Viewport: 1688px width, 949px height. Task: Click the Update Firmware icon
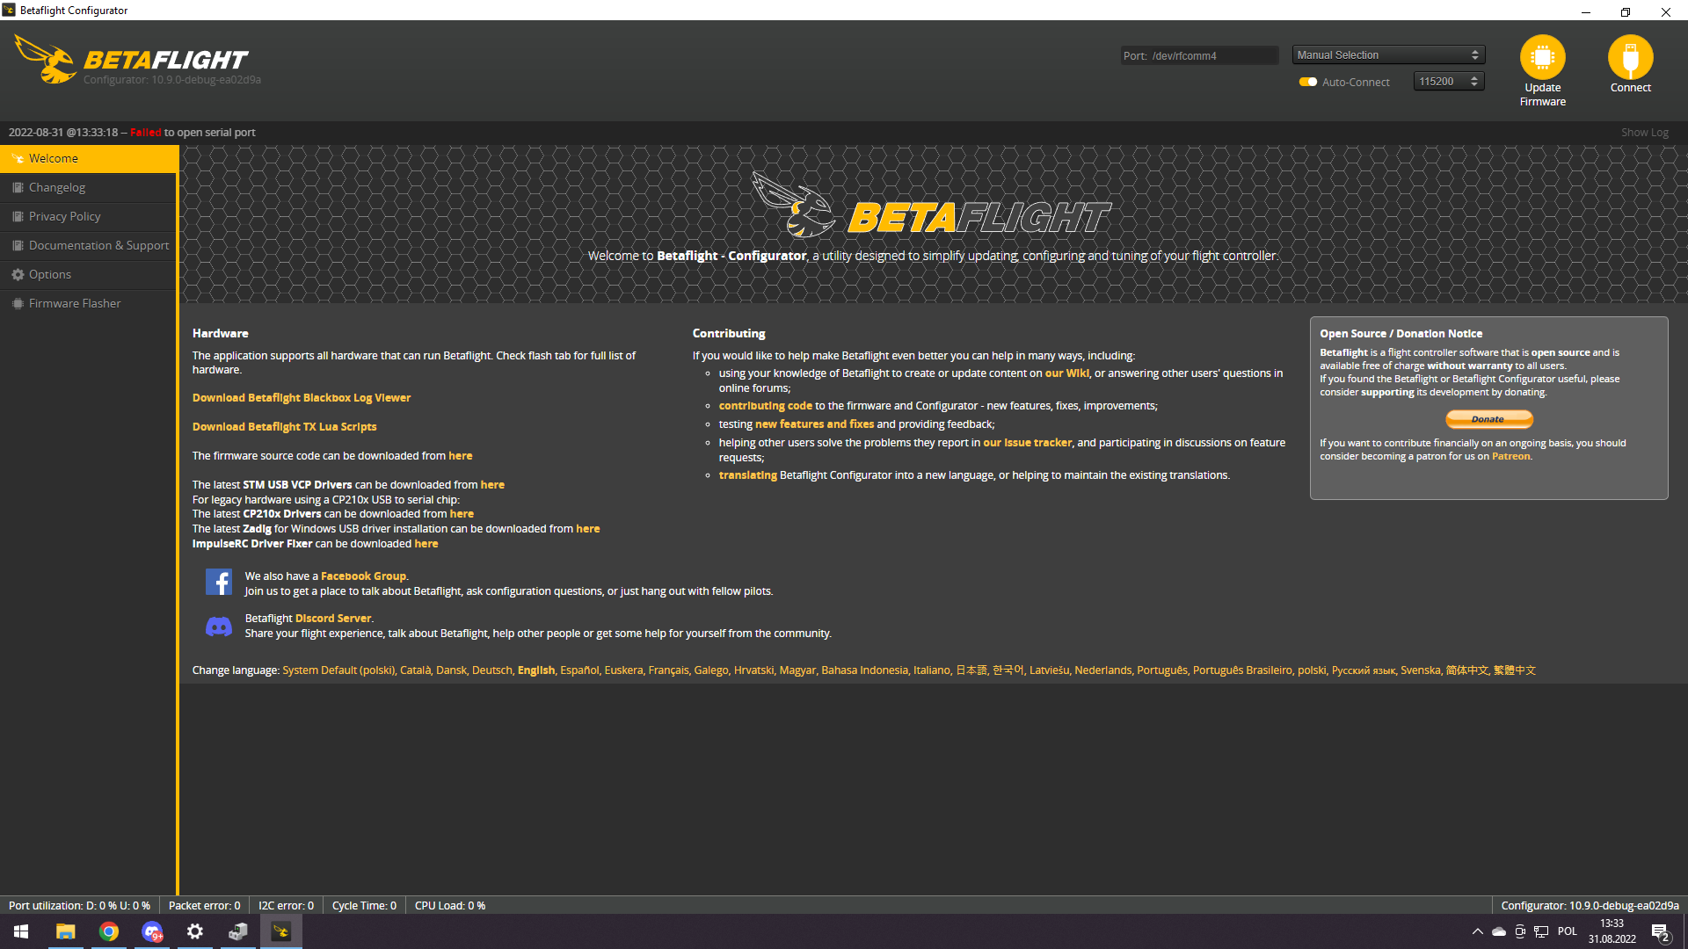(1543, 56)
